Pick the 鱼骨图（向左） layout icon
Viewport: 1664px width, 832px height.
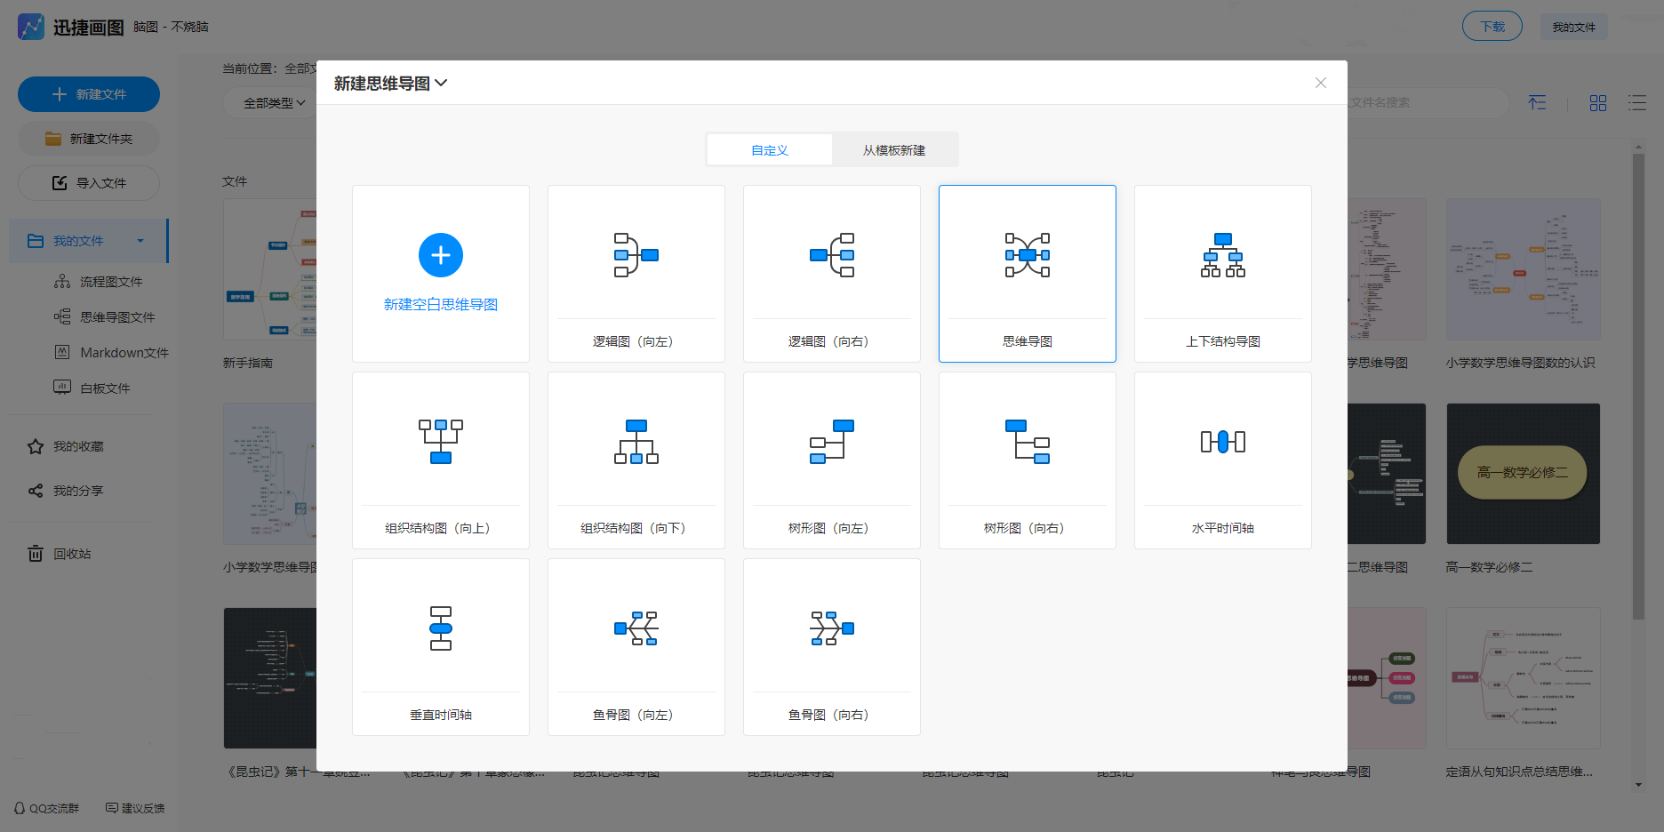636,628
